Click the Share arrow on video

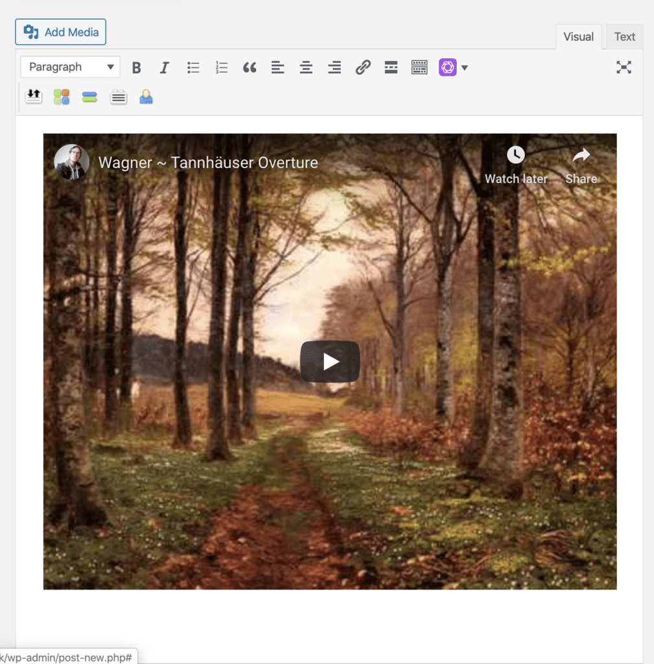581,156
